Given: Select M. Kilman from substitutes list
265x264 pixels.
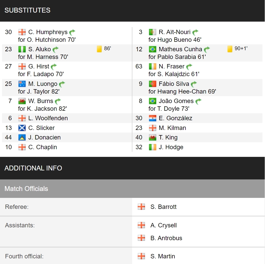Looking at the screenshot, I should pos(172,128).
